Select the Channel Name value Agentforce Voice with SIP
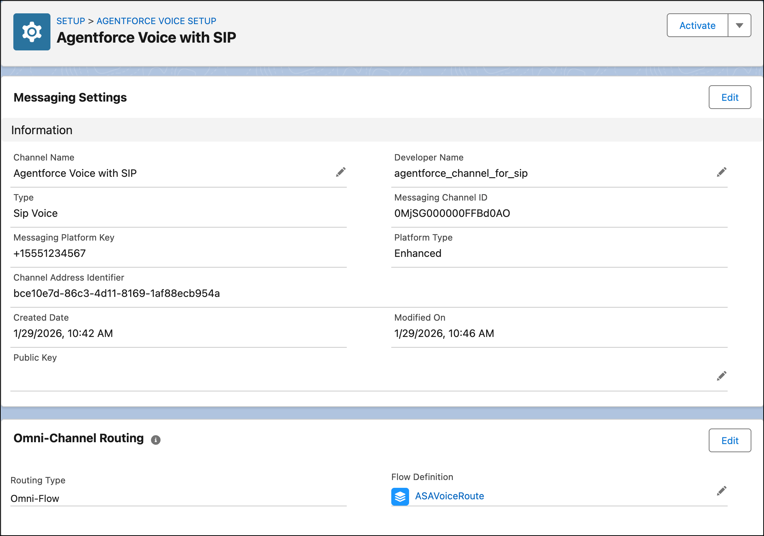This screenshot has width=764, height=536. click(75, 173)
